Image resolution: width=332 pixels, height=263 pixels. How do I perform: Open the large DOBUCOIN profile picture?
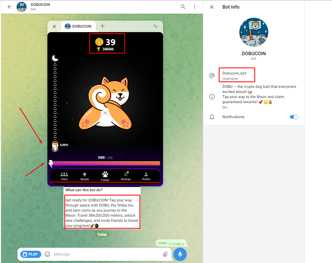(x=254, y=32)
